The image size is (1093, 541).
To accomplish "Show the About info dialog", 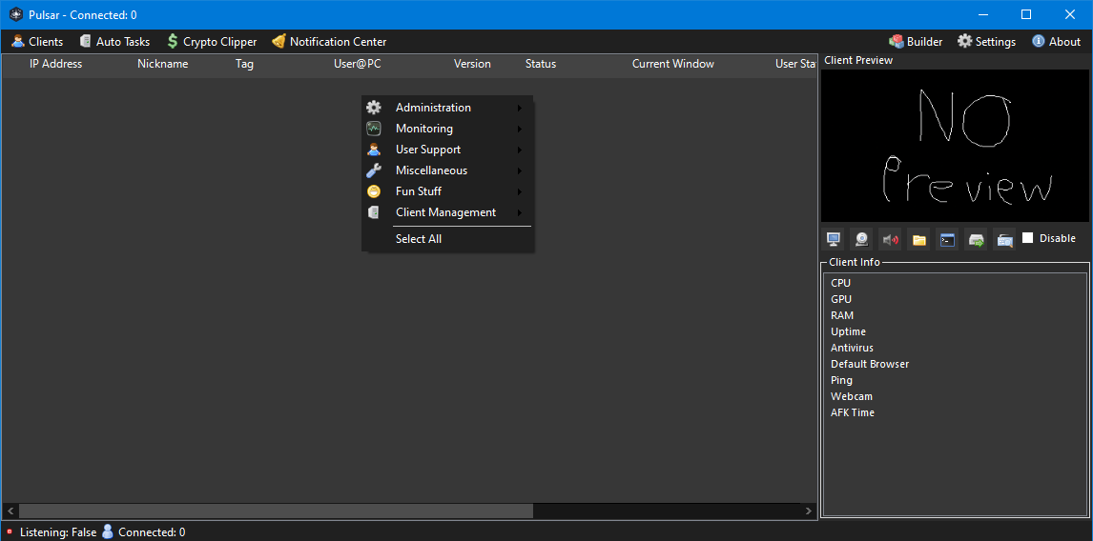I will (1057, 42).
